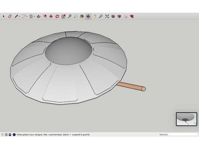This screenshot has height=149, width=199.
Task: Open the Extension Manager ruby icon
Action: pyautogui.click(x=132, y=16)
